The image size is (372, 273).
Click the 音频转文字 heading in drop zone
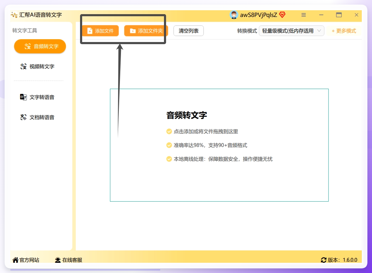click(x=187, y=115)
